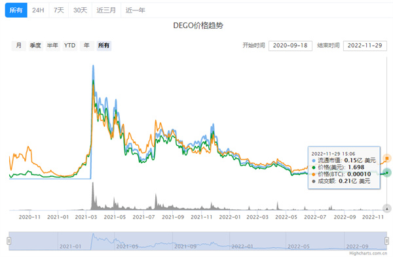Viewport: 393px width, 257px height.
Task: Edit the 开始时间 date field 2020-09-18
Action: [x=290, y=46]
